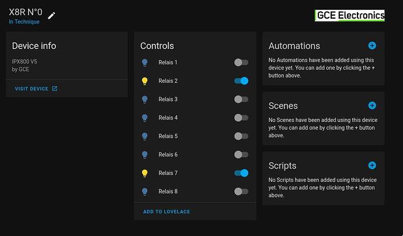
Task: Click the Relais 5 light bulb icon
Action: point(145,136)
